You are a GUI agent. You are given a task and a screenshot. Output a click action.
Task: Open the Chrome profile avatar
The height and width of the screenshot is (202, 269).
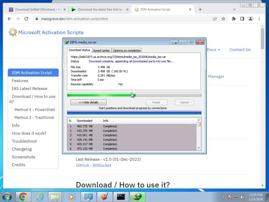(251, 19)
